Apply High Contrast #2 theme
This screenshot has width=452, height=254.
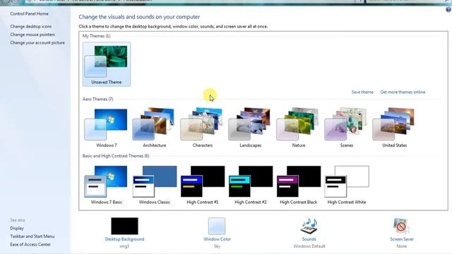[250, 185]
